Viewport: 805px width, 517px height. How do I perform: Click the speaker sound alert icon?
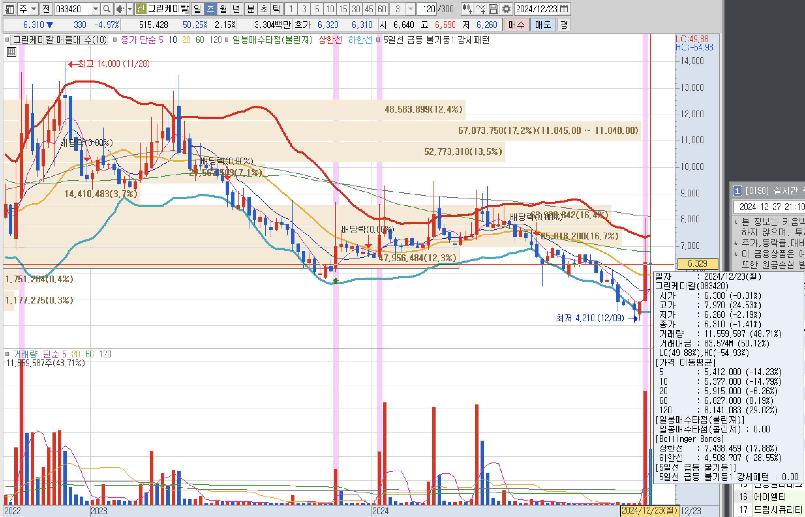[x=119, y=9]
